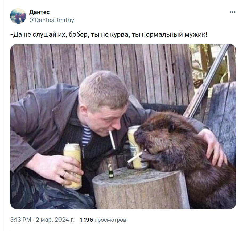Open the 1 196 просмотров view count
The image size is (243, 231).
pyautogui.click(x=103, y=220)
